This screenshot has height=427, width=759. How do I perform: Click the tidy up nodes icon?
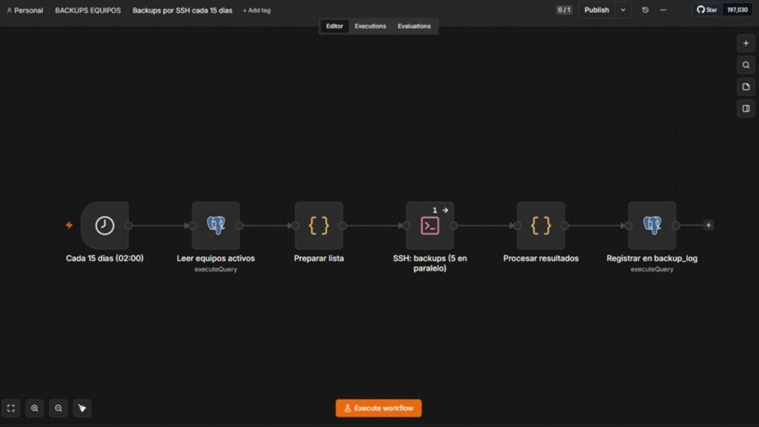click(82, 408)
